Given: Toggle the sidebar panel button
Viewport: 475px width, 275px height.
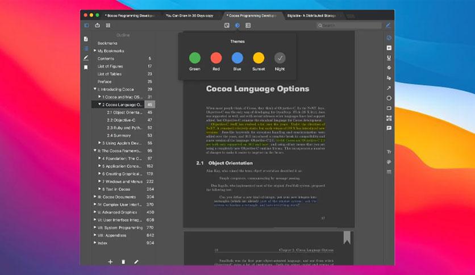Looking at the screenshot, I should 86,26.
